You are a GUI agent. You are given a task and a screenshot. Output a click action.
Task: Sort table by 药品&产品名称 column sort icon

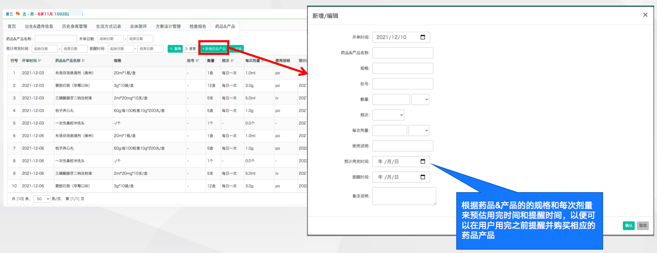(x=84, y=61)
